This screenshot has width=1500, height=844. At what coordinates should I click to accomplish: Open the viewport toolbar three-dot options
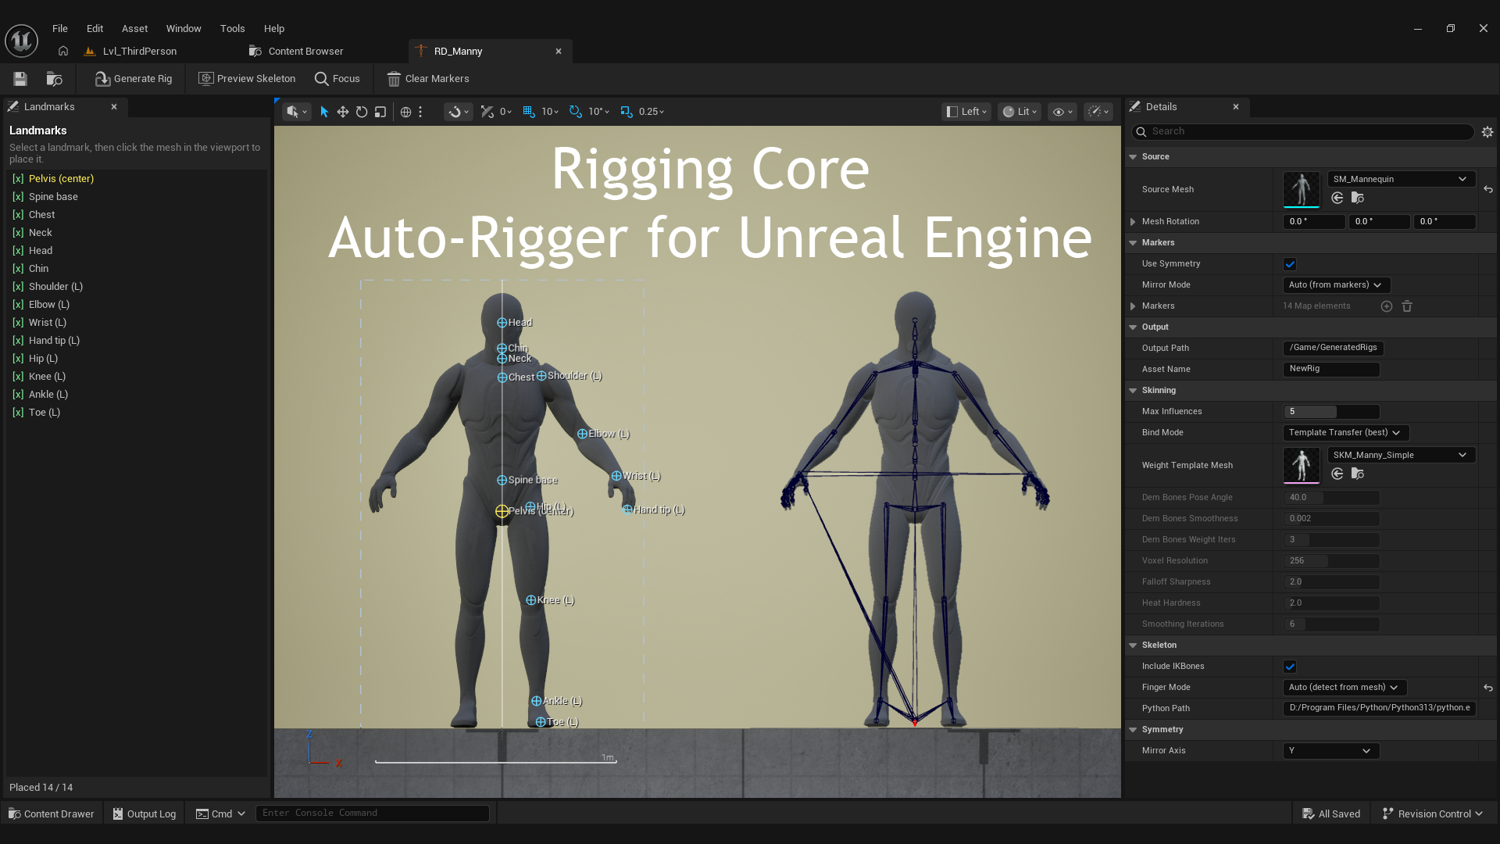[x=420, y=112]
